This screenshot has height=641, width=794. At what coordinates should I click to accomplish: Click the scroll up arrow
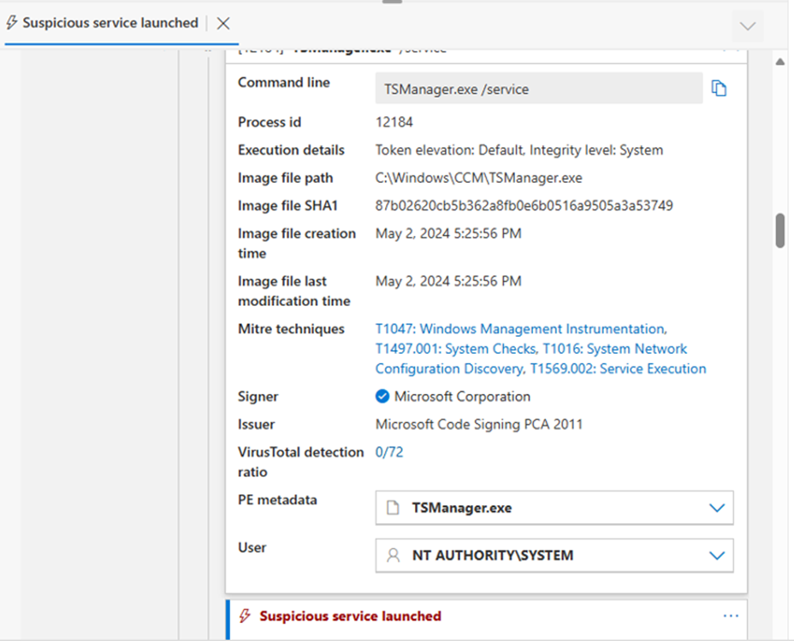point(780,62)
